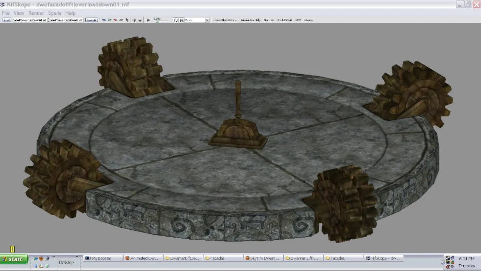Open the Spells menu
Image resolution: width=481 pixels, height=271 pixels.
pyautogui.click(x=55, y=13)
